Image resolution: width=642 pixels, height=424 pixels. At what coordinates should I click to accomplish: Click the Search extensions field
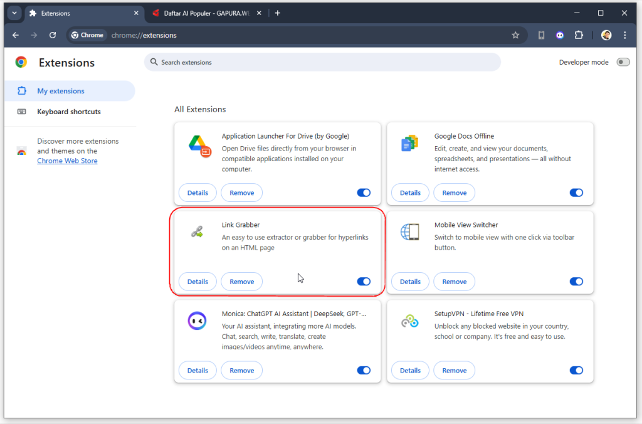click(x=322, y=62)
